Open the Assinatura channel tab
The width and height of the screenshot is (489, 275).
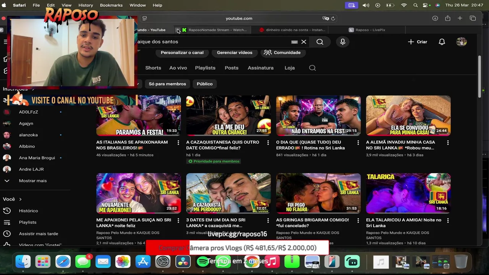(x=261, y=68)
